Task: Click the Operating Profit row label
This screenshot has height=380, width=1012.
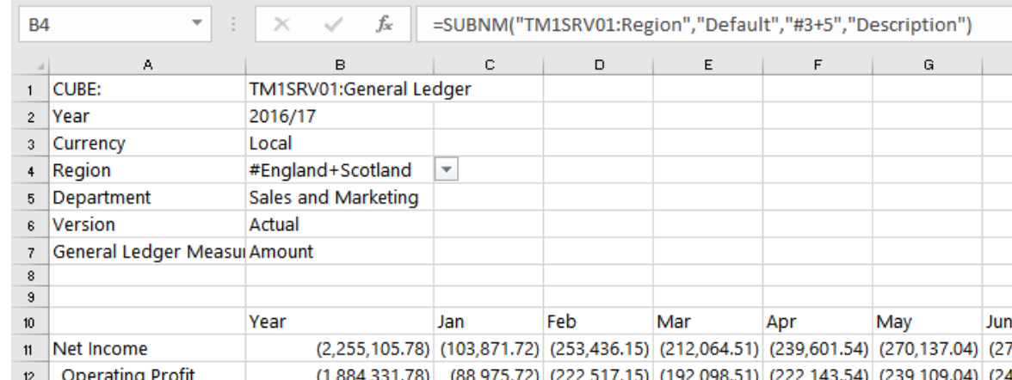Action: point(148,372)
